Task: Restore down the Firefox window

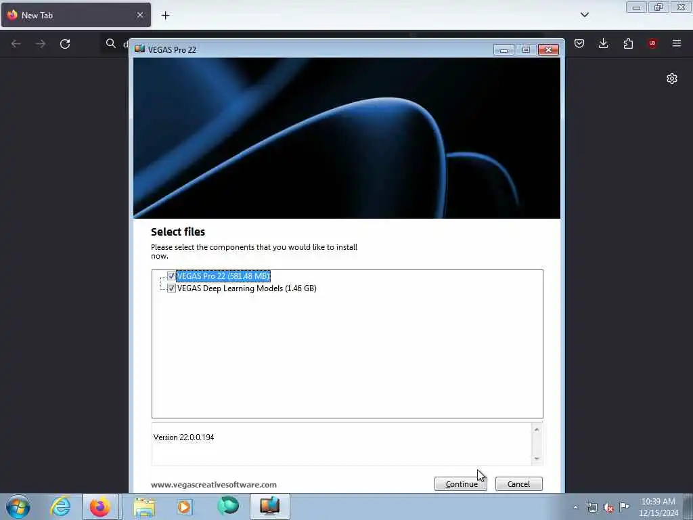Action: pyautogui.click(x=658, y=7)
